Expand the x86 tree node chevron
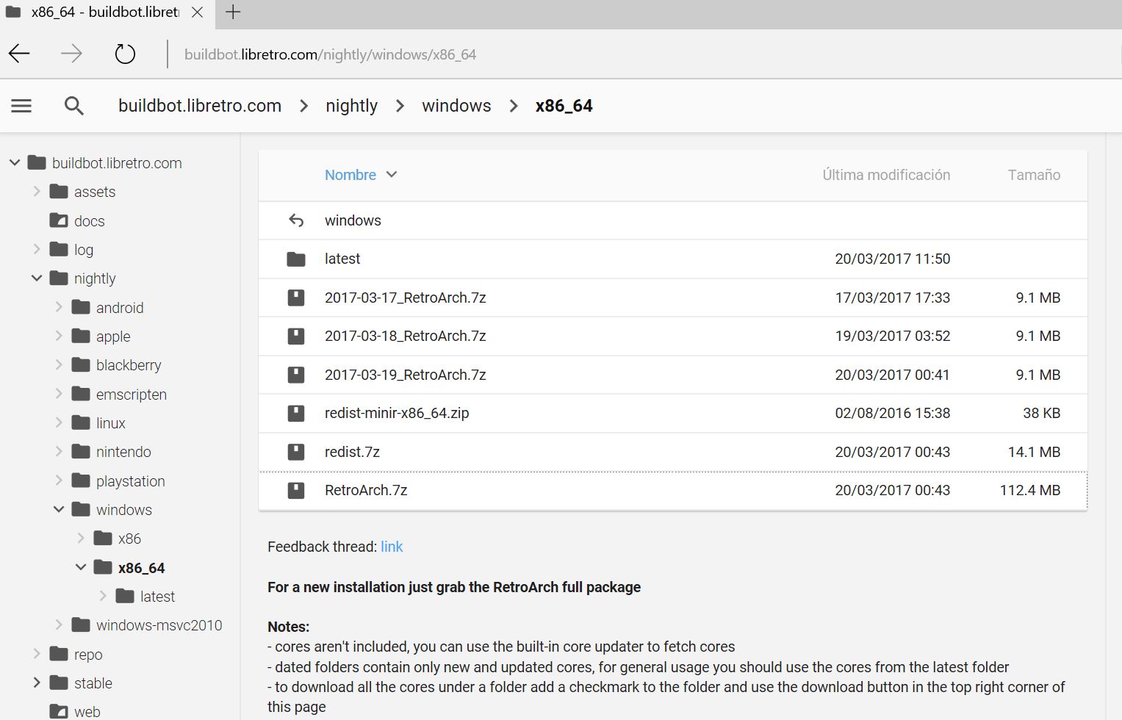The height and width of the screenshot is (720, 1122). click(81, 538)
